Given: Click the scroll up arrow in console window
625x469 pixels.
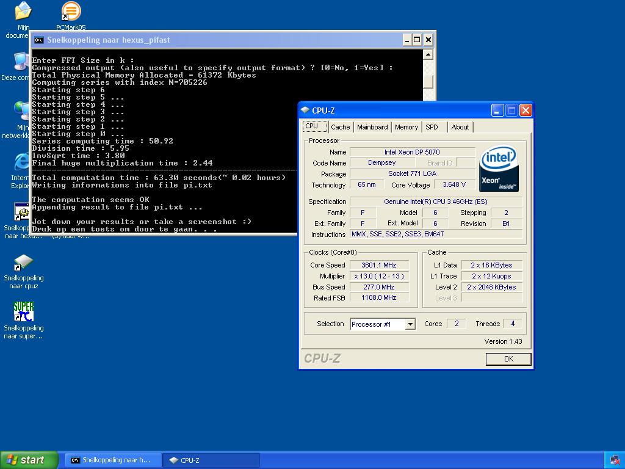Looking at the screenshot, I should click(x=428, y=54).
